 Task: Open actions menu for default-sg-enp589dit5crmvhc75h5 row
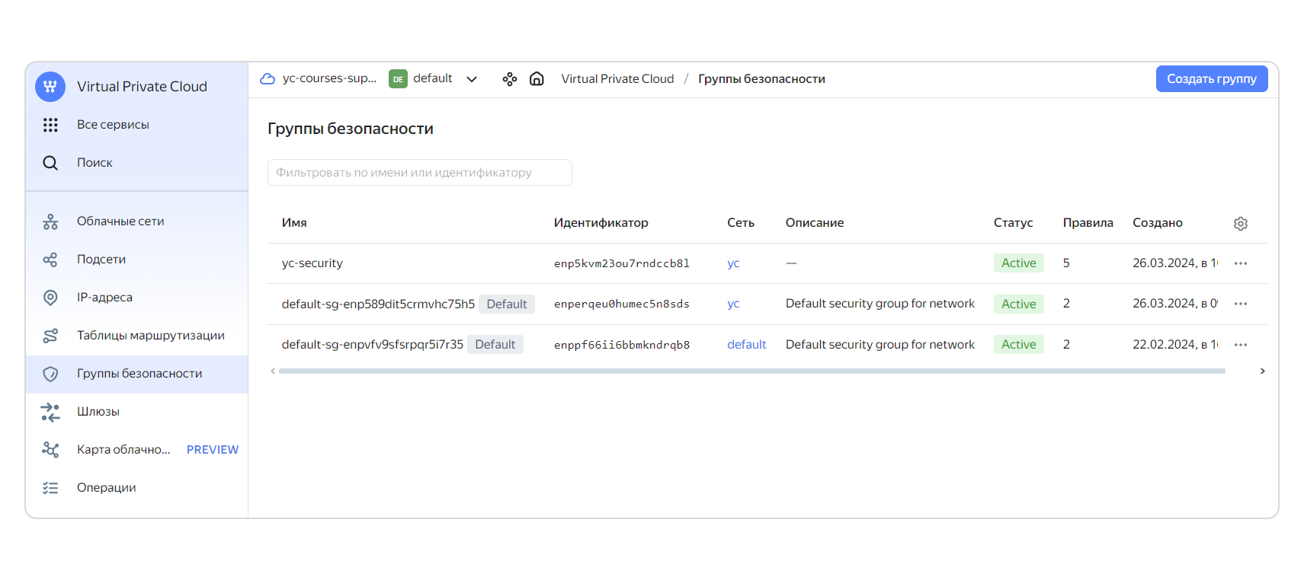(1241, 304)
